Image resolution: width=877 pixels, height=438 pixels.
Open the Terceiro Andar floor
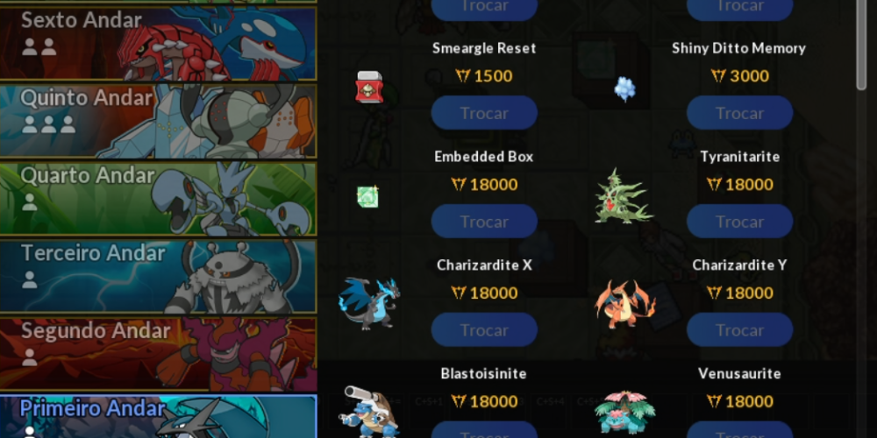(x=158, y=276)
